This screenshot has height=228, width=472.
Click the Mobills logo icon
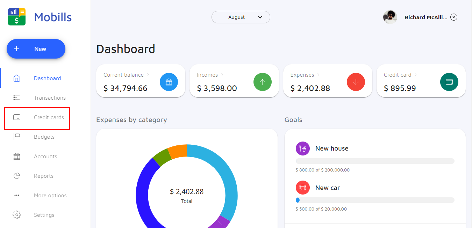(17, 16)
